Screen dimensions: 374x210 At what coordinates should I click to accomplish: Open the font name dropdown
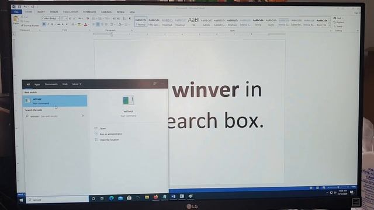(58, 18)
